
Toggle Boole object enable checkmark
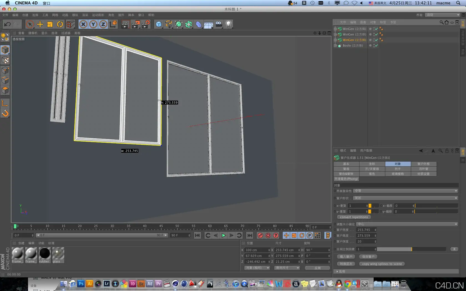[376, 45]
